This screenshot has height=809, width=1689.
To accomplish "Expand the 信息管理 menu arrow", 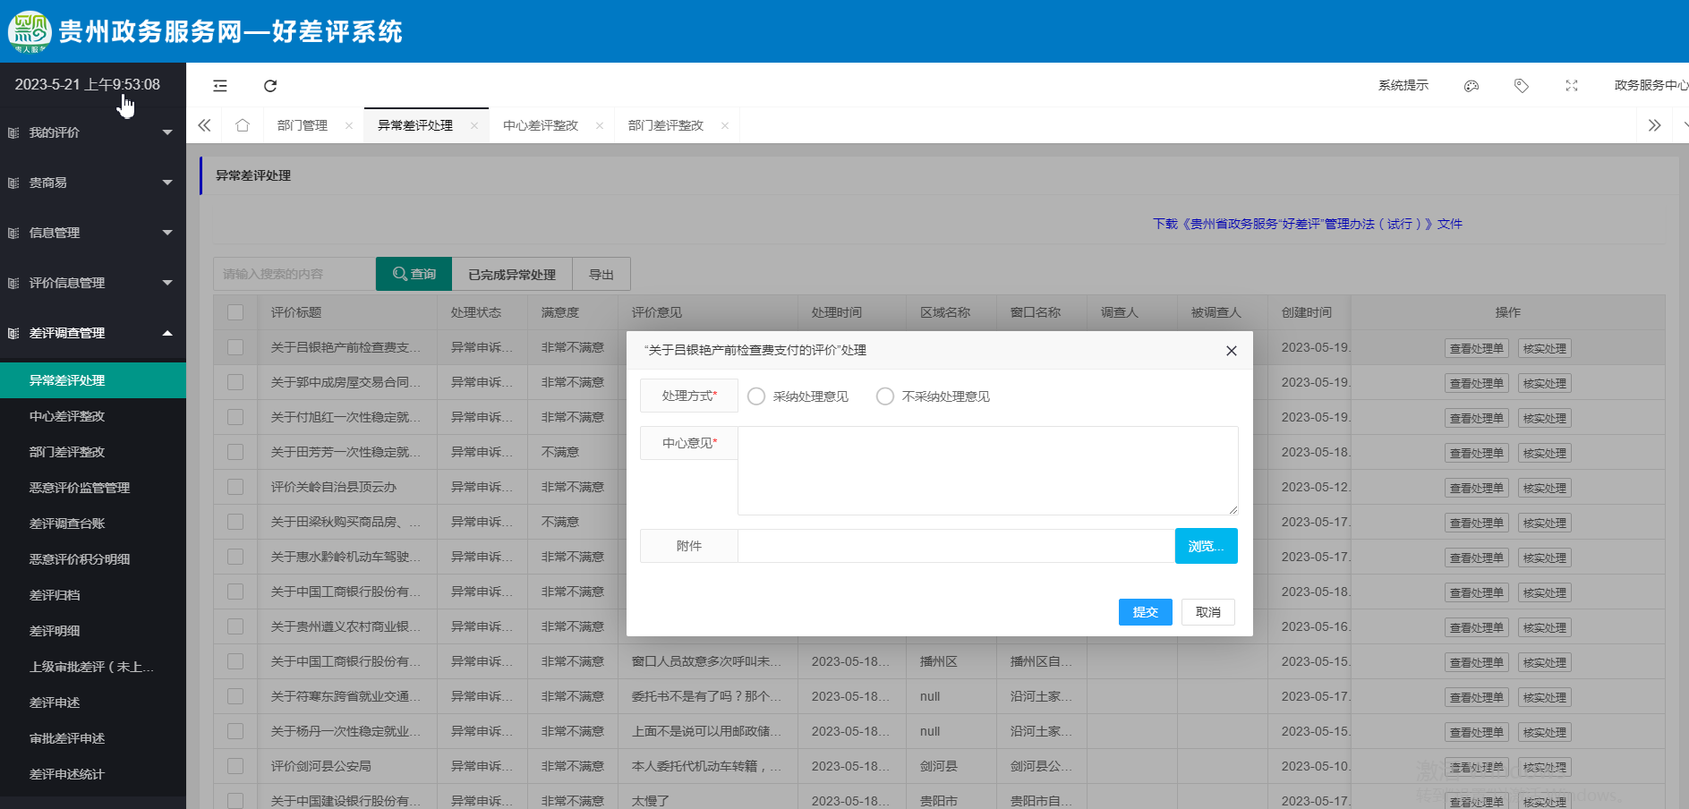I will (x=167, y=233).
